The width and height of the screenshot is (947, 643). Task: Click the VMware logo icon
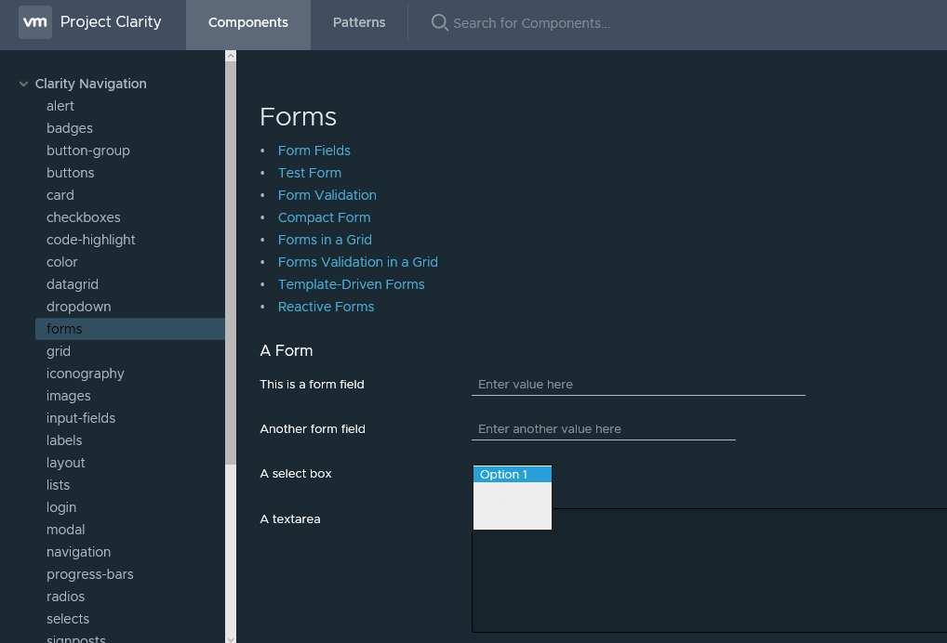[34, 22]
